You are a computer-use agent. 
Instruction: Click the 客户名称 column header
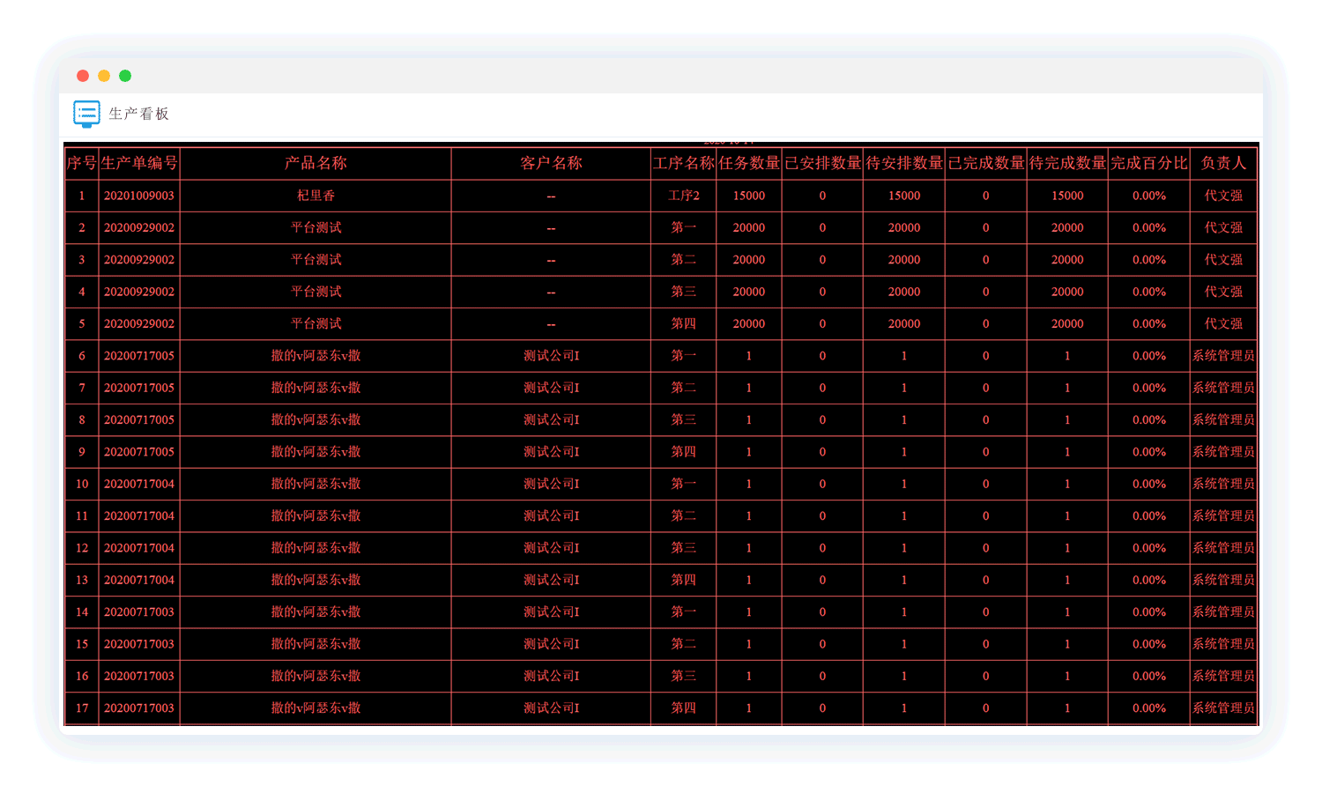[x=551, y=163]
